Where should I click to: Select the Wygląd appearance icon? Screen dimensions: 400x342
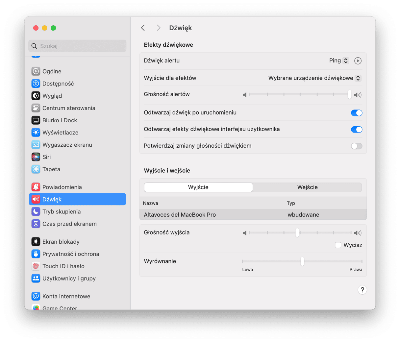36,96
